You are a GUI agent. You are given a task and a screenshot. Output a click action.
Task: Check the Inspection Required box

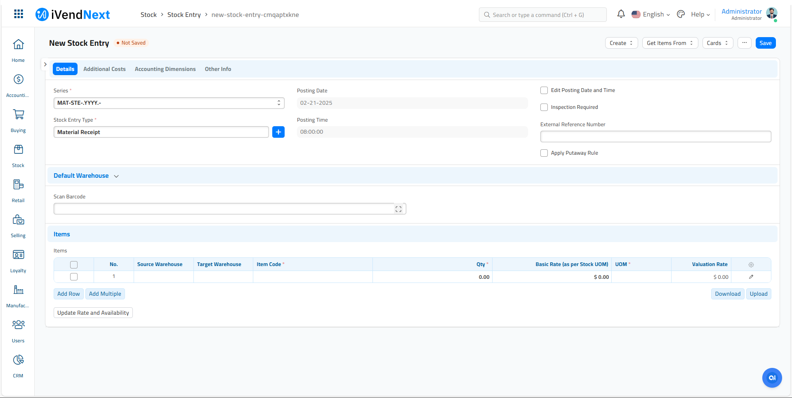(544, 107)
